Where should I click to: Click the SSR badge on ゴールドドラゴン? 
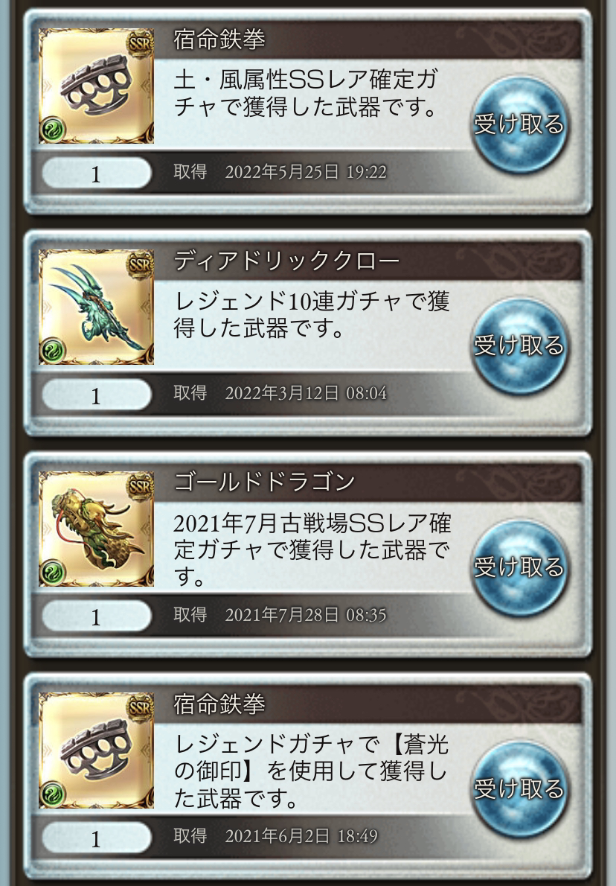coord(139,486)
